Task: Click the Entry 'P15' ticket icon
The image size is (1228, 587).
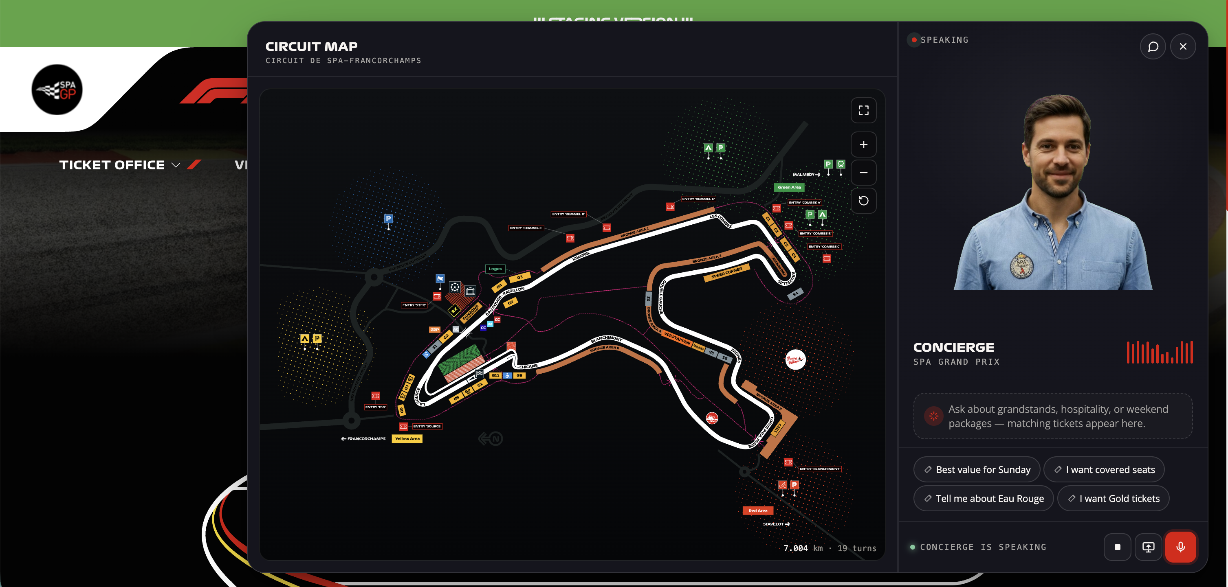Action: pos(376,396)
